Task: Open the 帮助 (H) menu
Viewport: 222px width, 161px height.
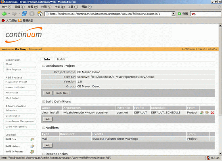Action: click(x=86, y=7)
